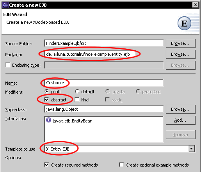Toggle the abstract modifier checkbox
The height and width of the screenshot is (172, 201).
click(x=46, y=100)
